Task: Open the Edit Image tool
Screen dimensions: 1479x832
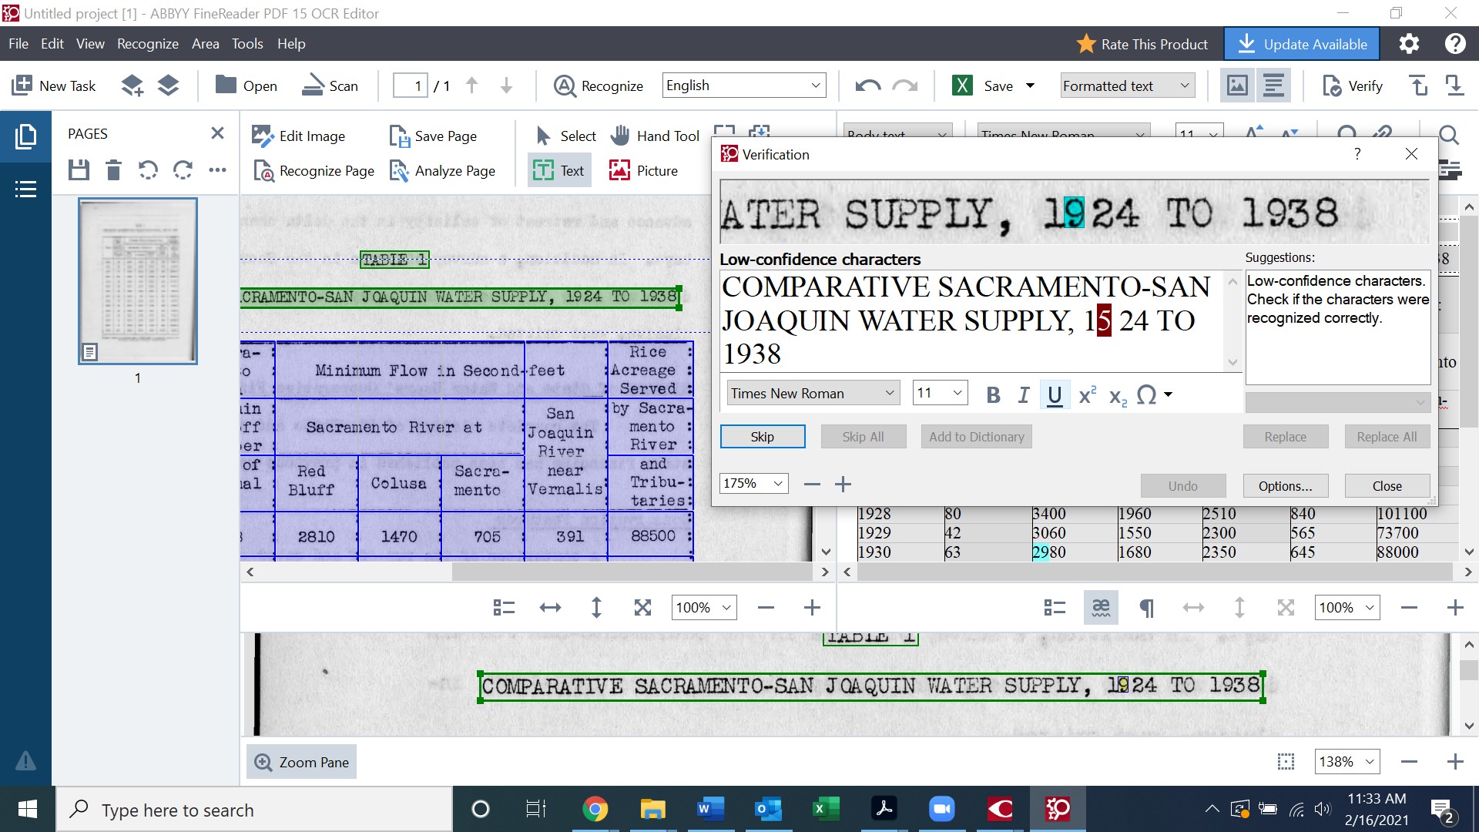Action: 300,136
